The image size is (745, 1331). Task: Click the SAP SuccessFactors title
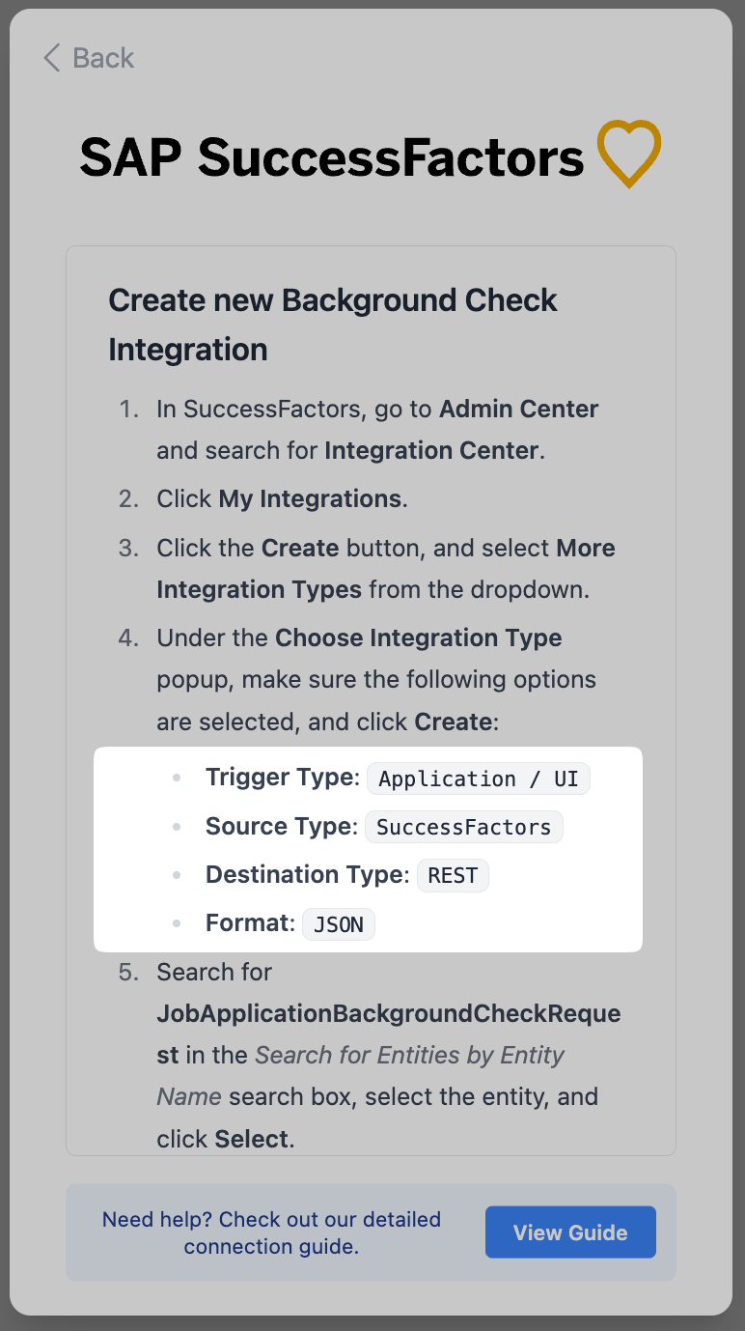click(x=332, y=156)
